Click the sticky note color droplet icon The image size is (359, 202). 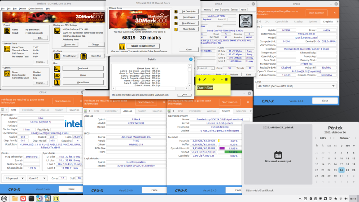click(199, 79)
